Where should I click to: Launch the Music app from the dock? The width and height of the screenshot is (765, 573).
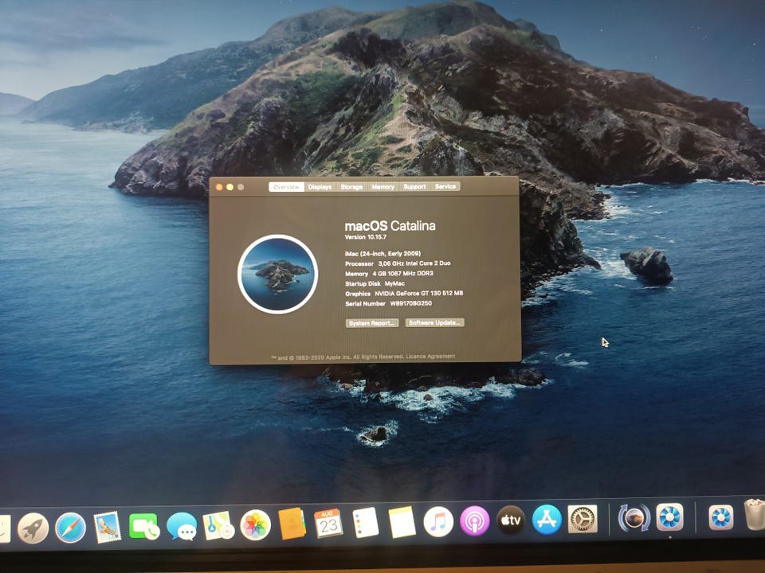coord(438,521)
